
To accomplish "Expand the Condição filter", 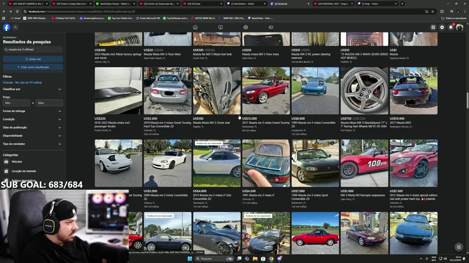I will [x=32, y=119].
